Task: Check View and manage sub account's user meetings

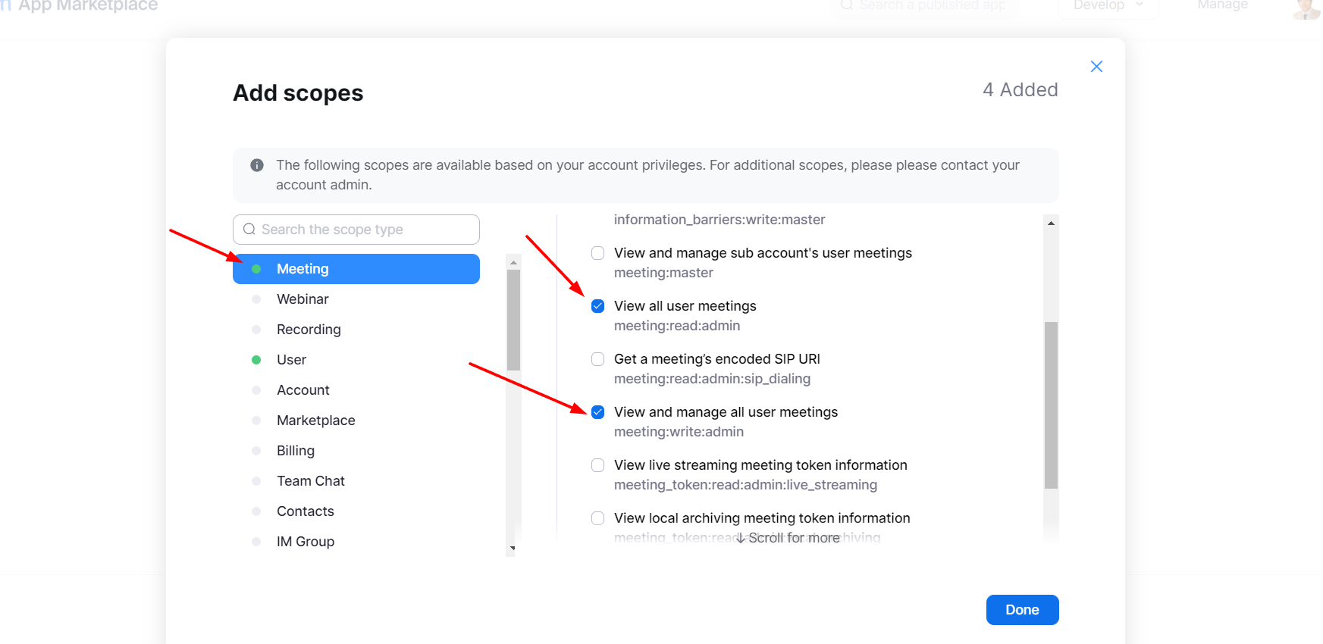Action: (x=598, y=253)
